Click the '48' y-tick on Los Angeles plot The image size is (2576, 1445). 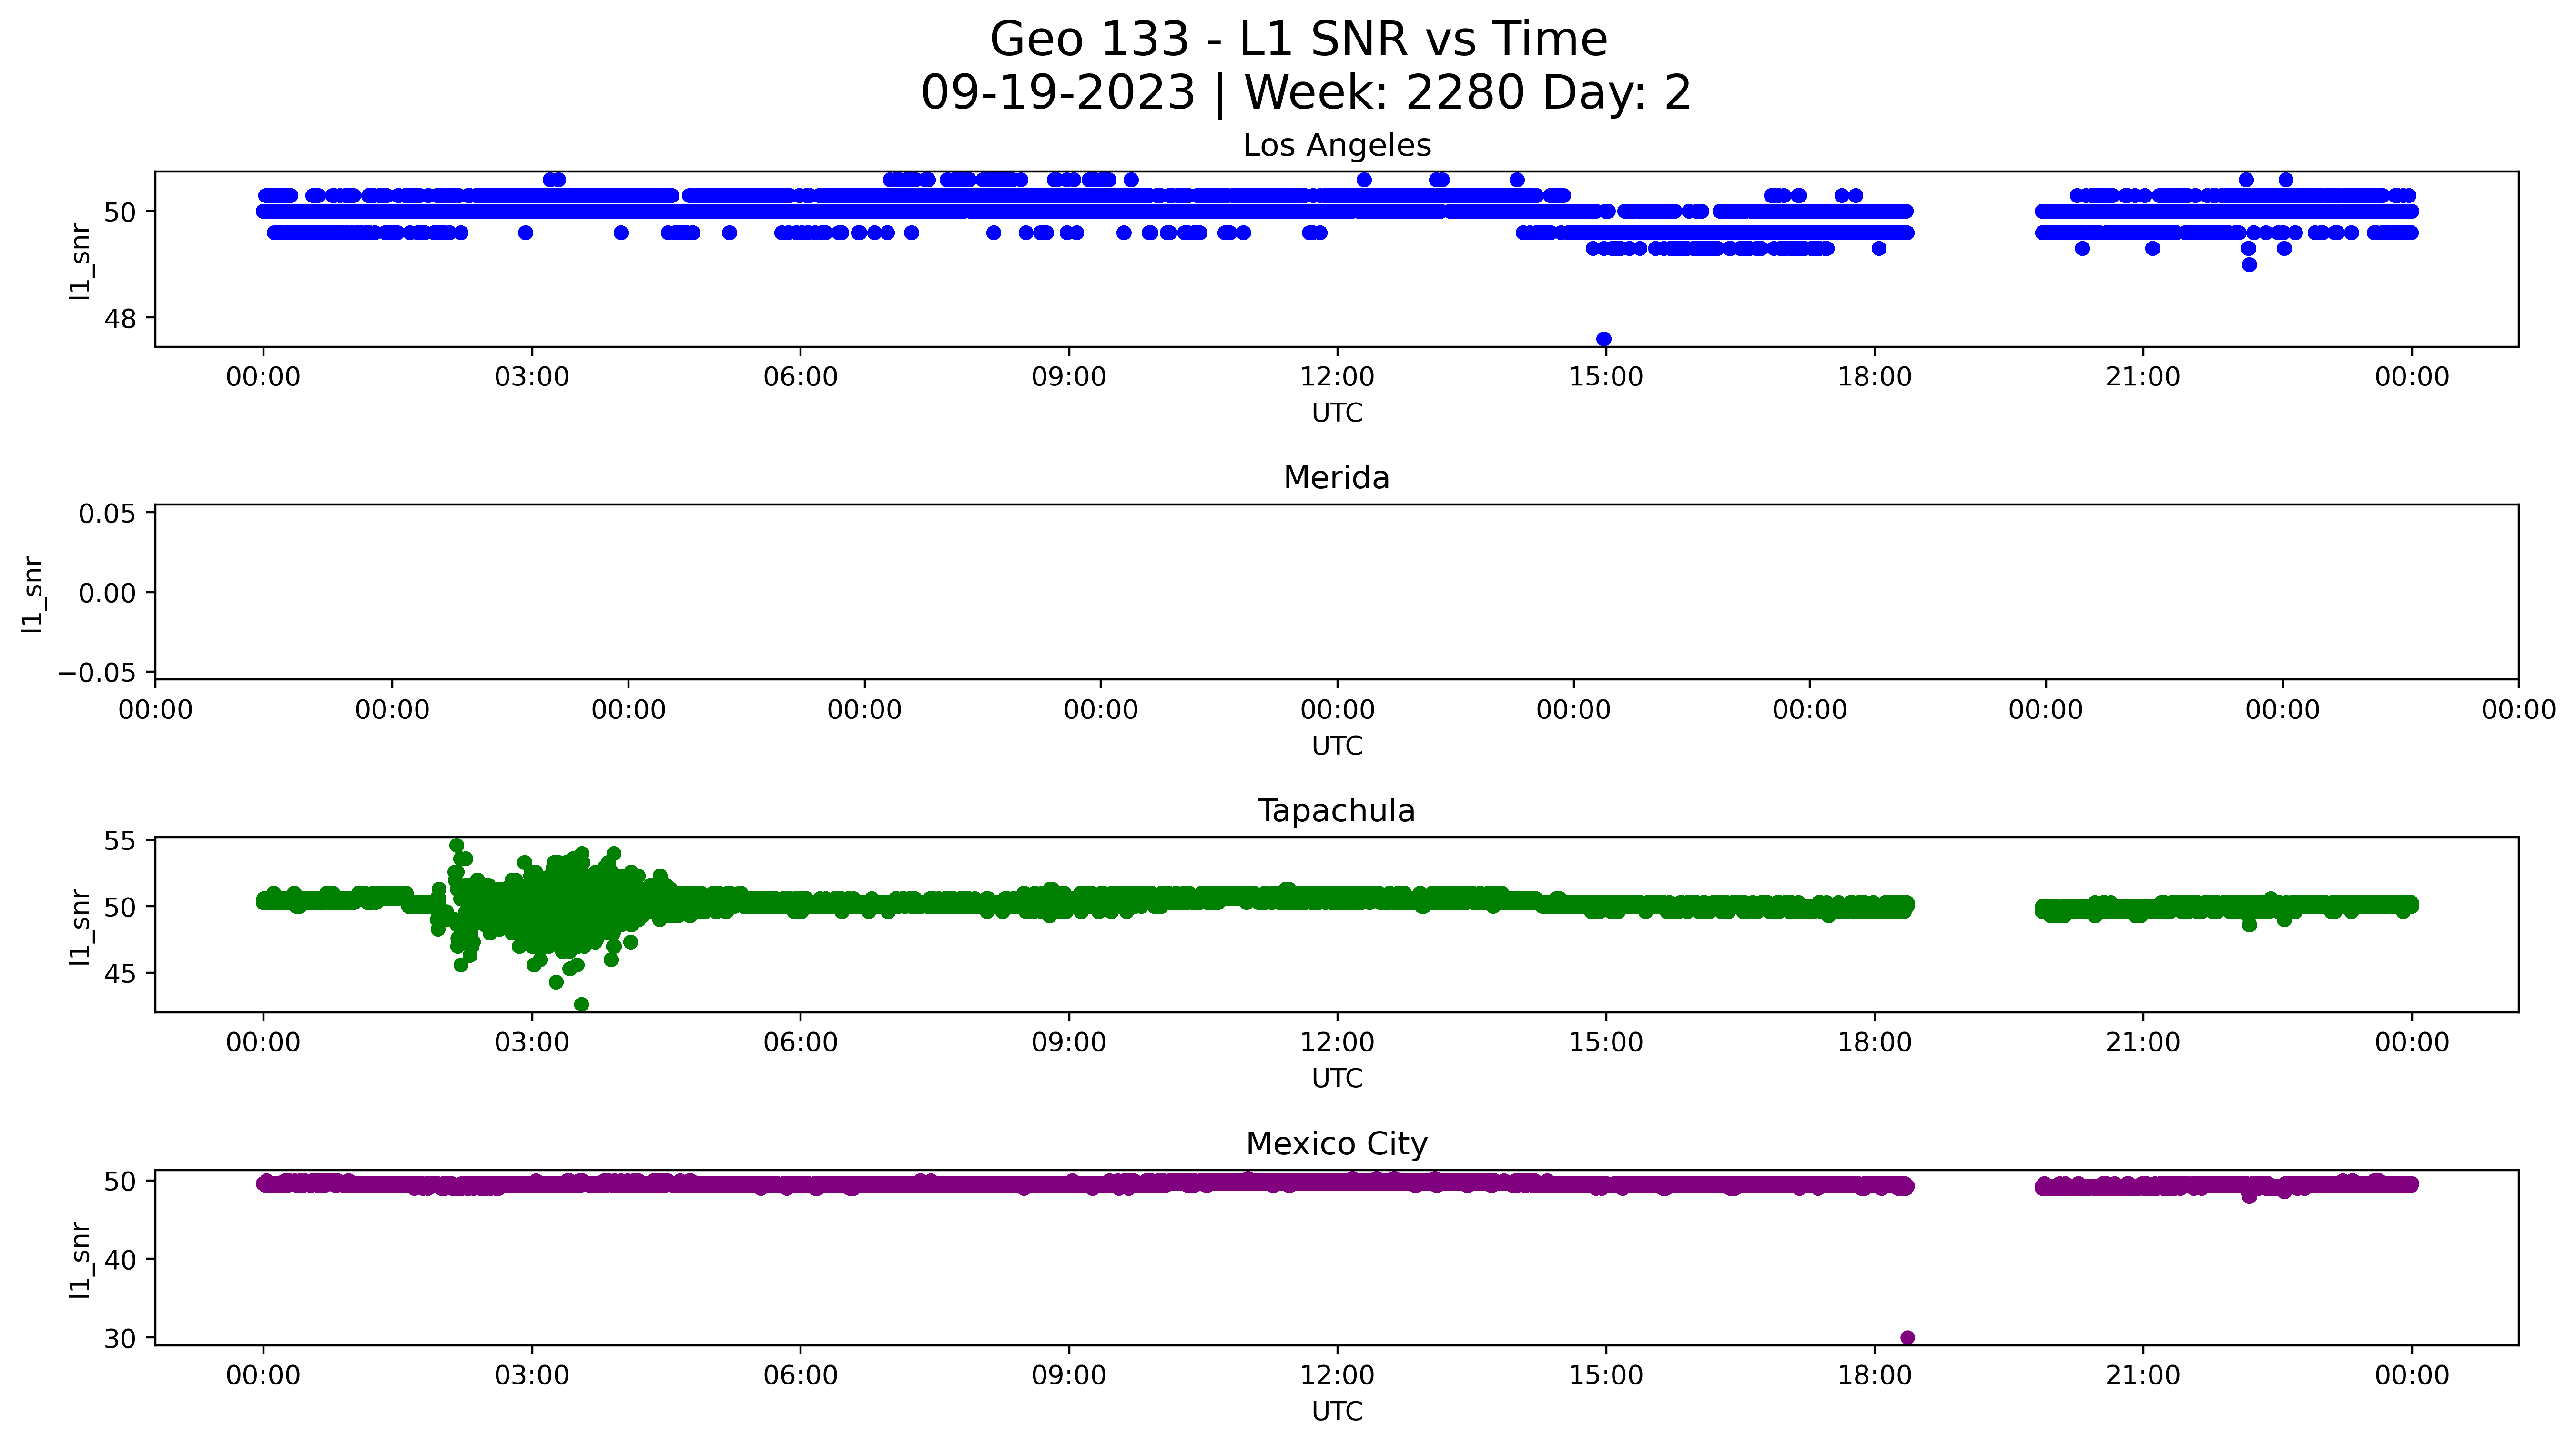(121, 319)
